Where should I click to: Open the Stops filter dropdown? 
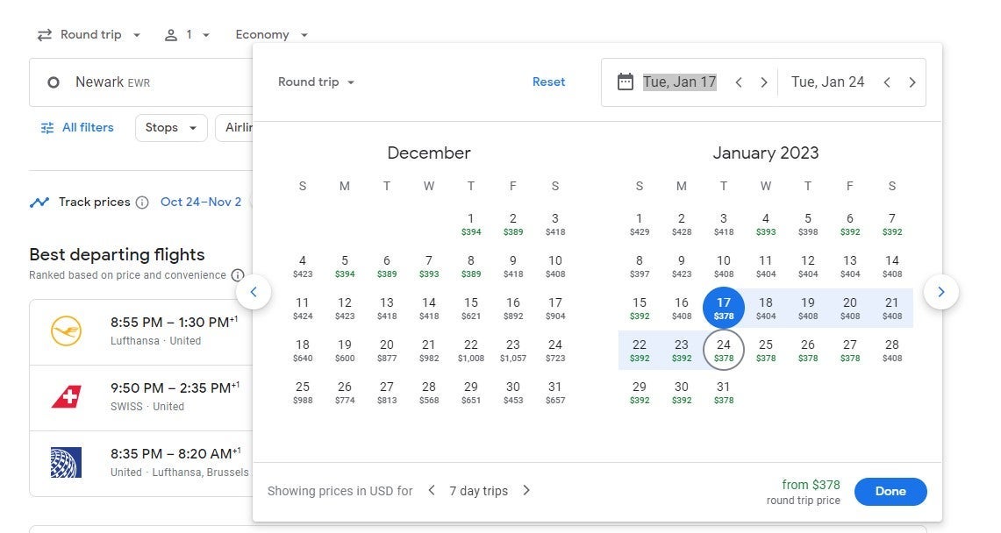[x=171, y=128]
